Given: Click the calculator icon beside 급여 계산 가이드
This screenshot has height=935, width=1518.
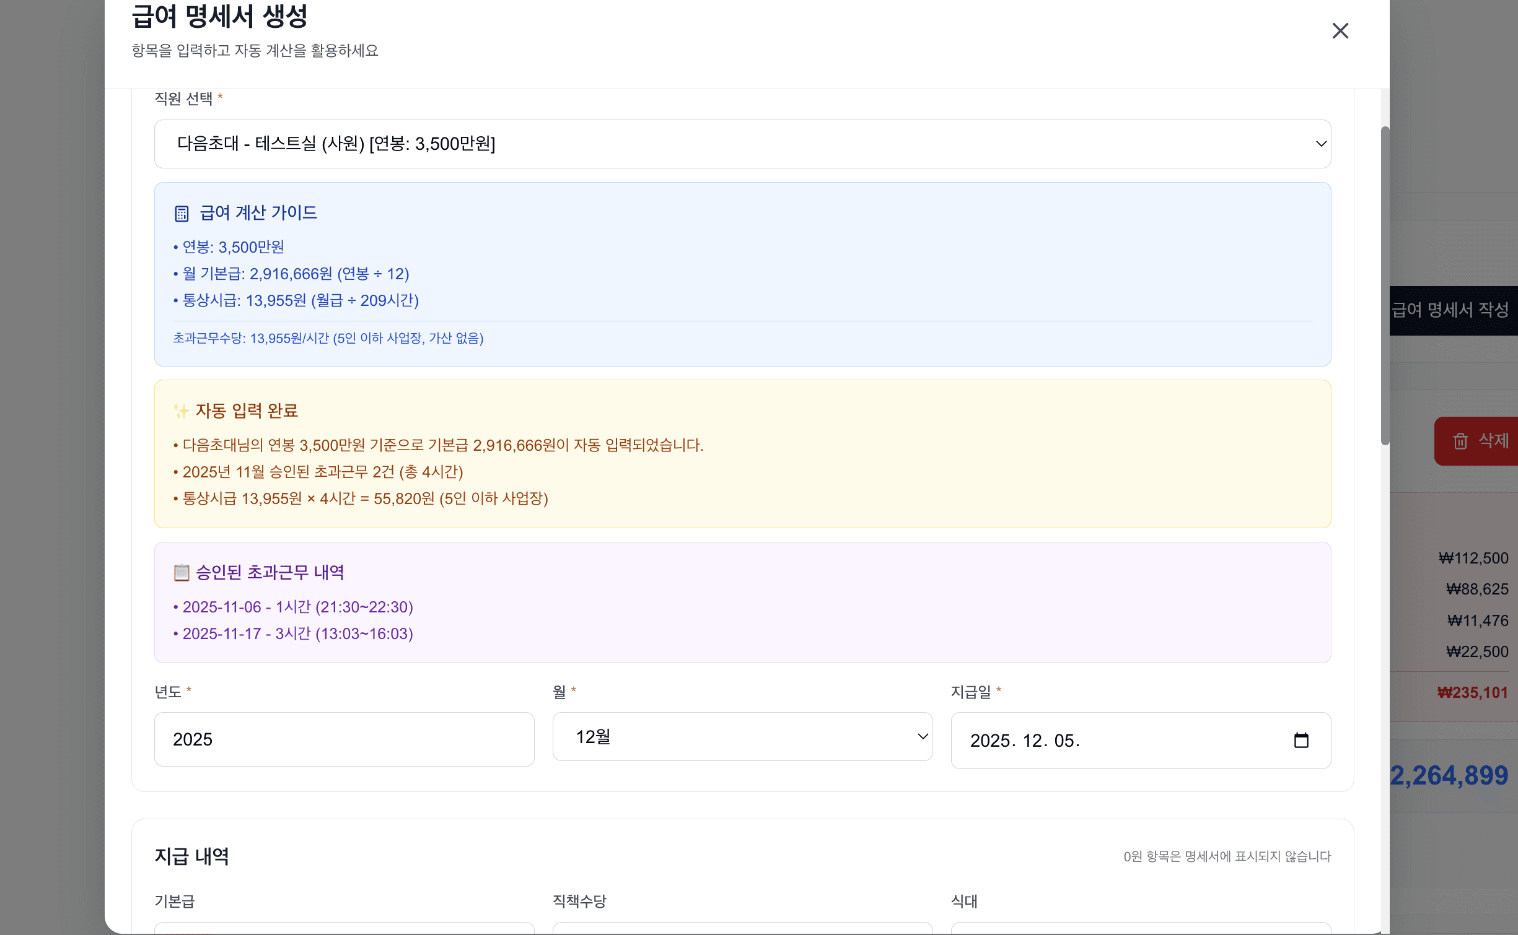Looking at the screenshot, I should click(181, 214).
